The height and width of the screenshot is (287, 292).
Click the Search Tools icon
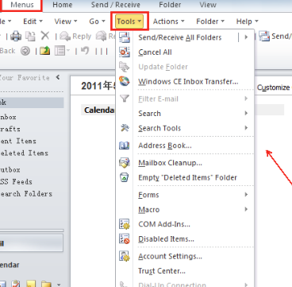125,128
